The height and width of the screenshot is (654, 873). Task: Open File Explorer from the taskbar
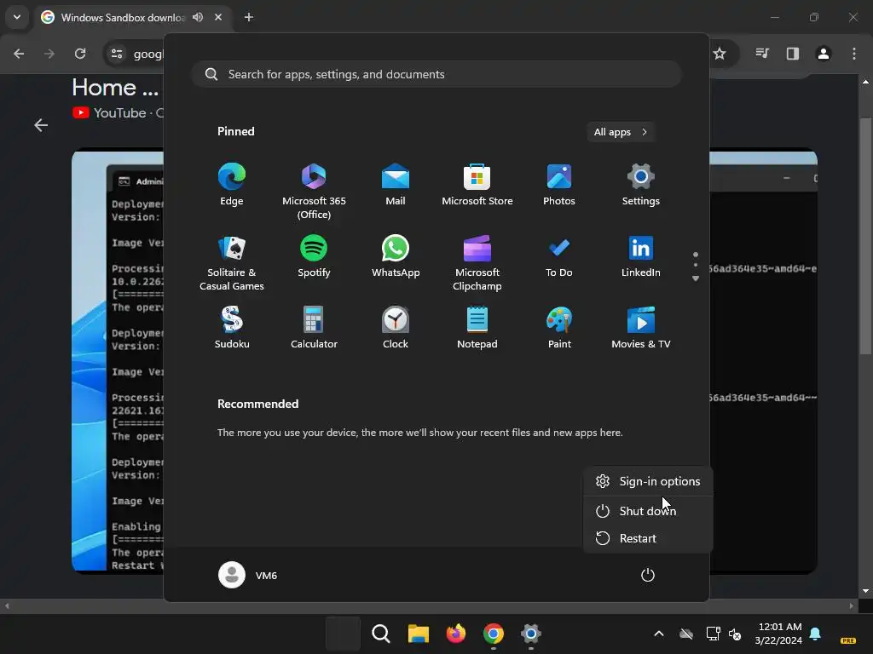coord(418,634)
